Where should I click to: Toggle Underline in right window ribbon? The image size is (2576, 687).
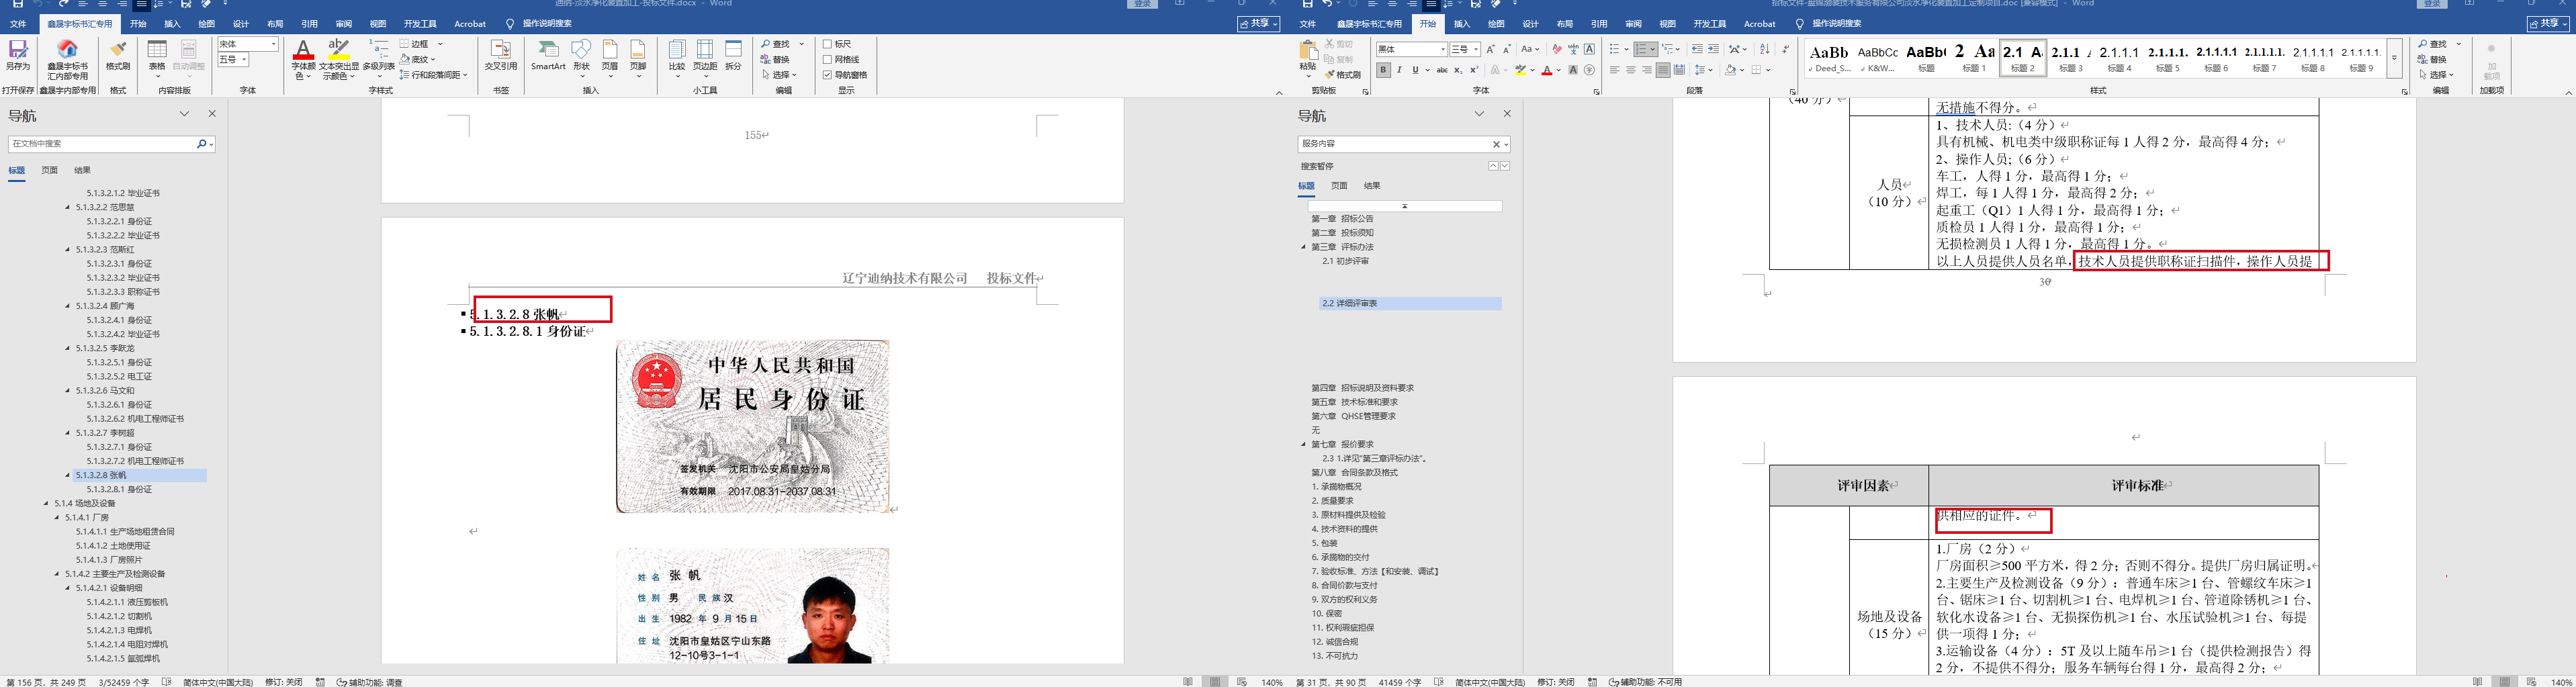coord(1415,70)
